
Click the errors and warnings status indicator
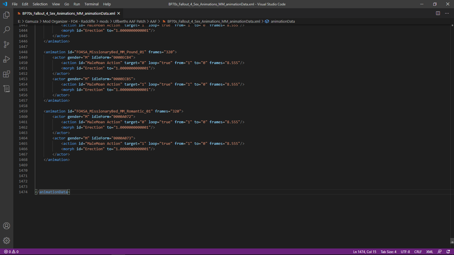pyautogui.click(x=11, y=252)
